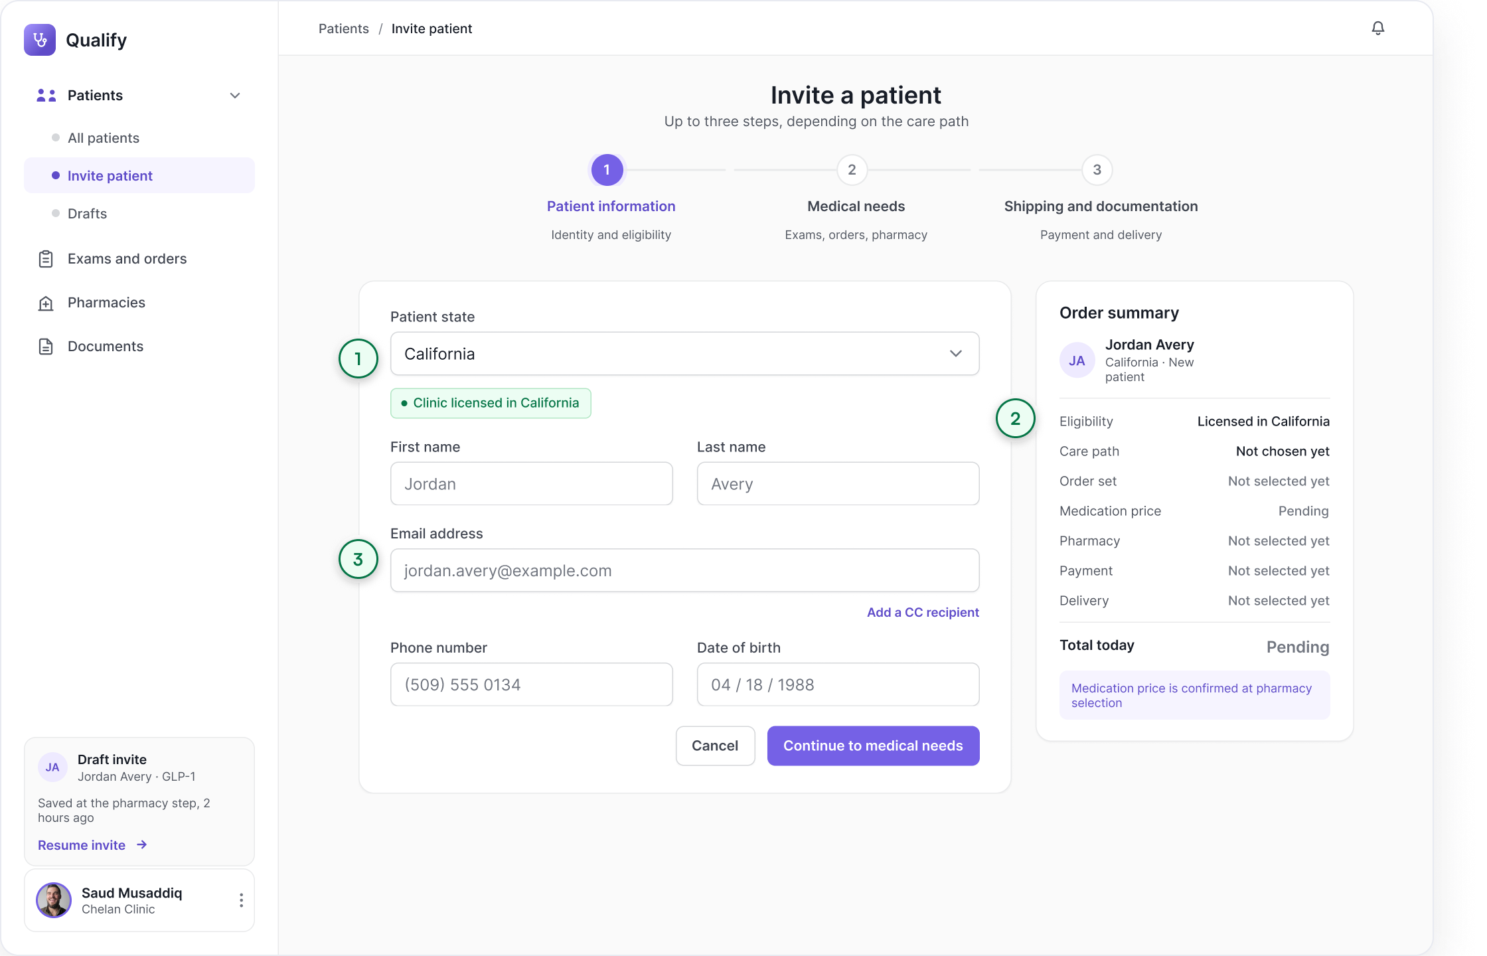Open the Pharmacies building icon

point(46,303)
